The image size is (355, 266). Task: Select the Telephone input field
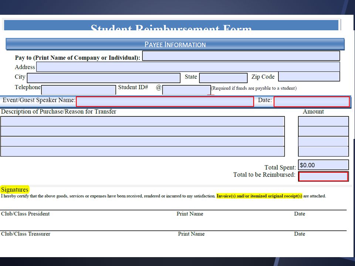(x=78, y=90)
